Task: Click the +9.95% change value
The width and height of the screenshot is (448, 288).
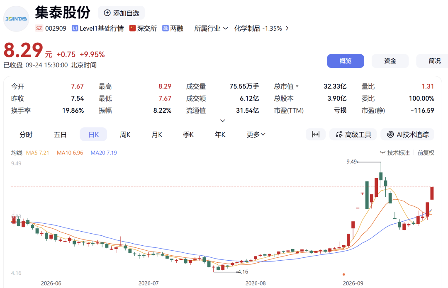Action: point(92,54)
